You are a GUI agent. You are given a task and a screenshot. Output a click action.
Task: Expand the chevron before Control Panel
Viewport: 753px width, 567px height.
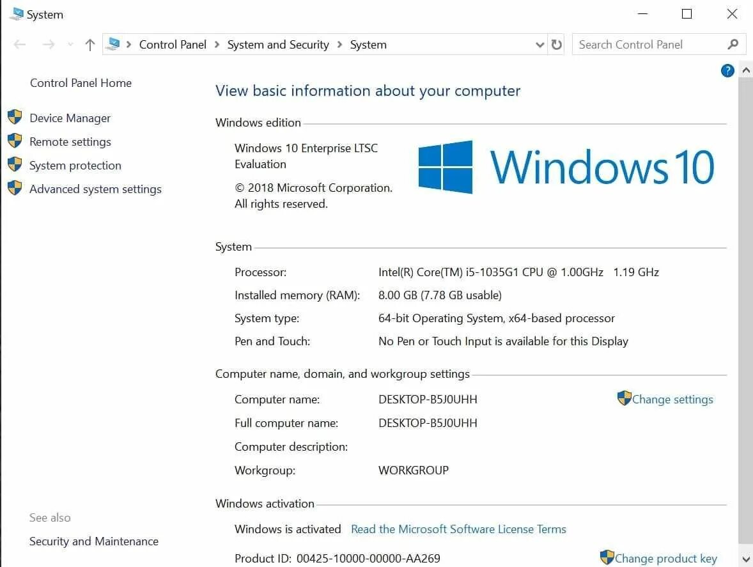point(128,45)
